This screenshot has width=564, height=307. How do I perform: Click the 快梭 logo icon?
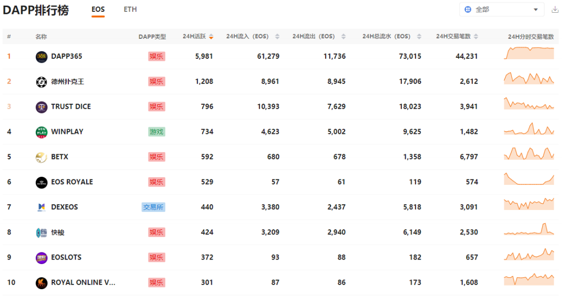click(41, 232)
